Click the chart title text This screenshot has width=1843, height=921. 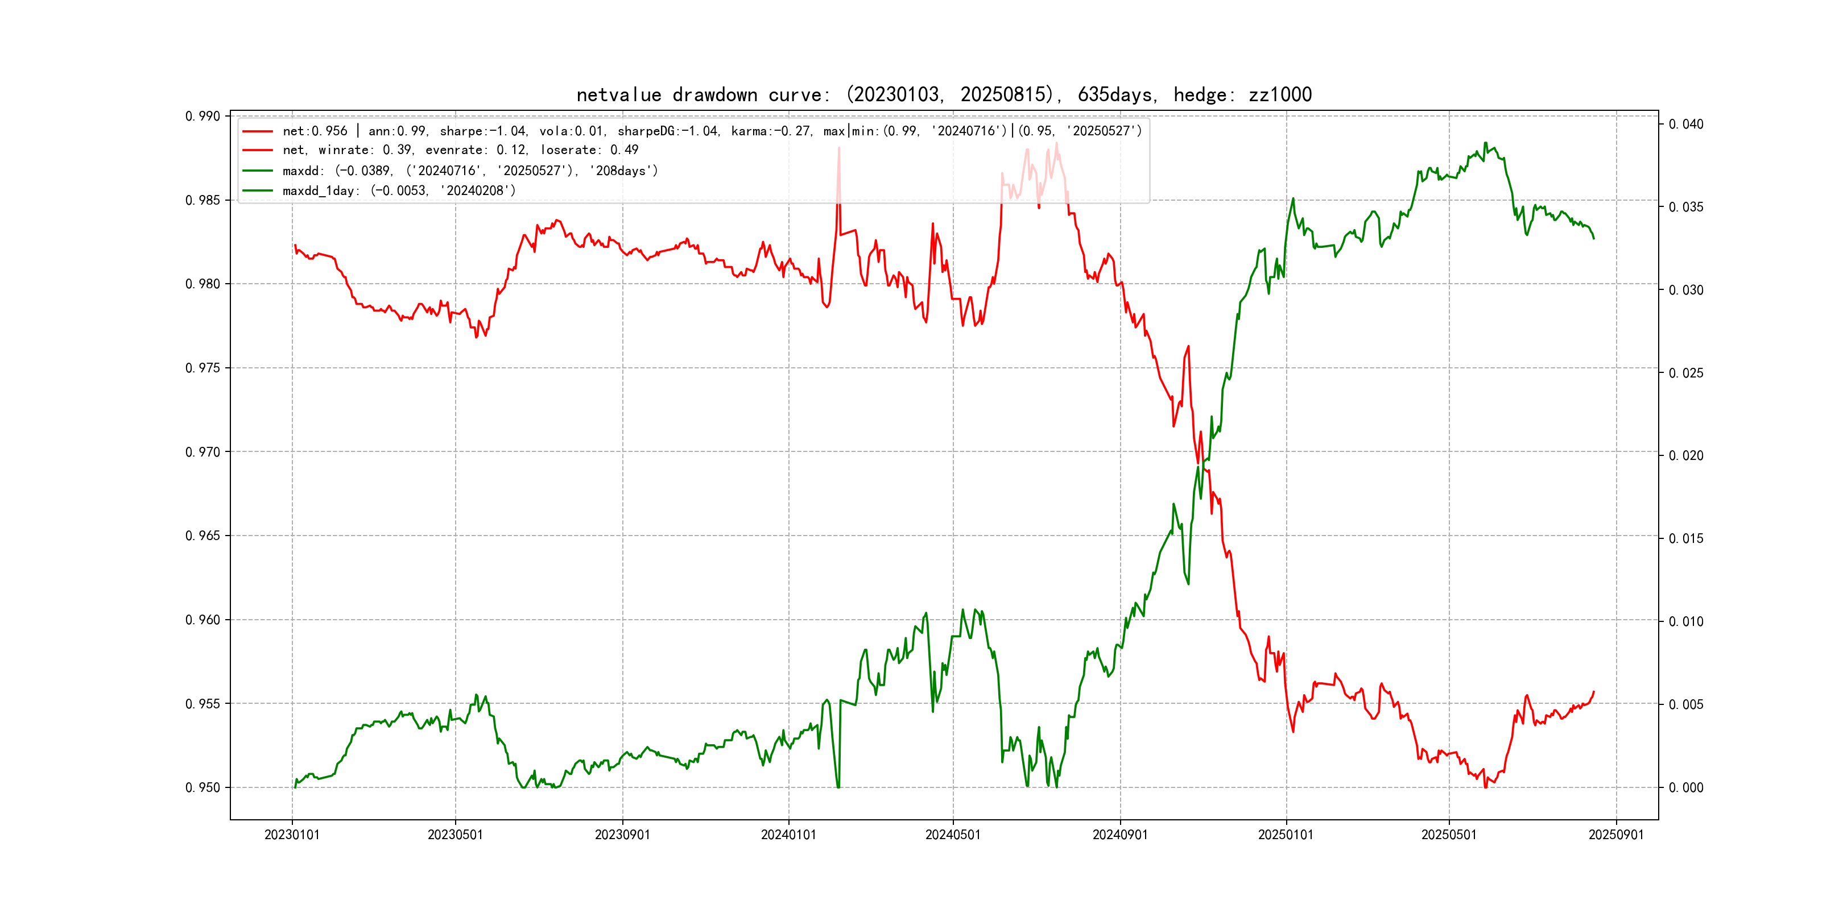(944, 94)
